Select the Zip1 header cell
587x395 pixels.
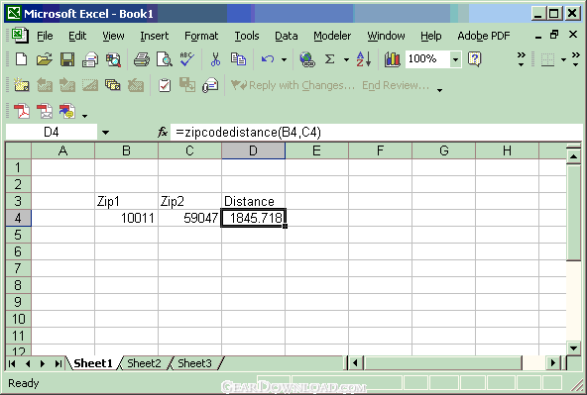pos(127,201)
